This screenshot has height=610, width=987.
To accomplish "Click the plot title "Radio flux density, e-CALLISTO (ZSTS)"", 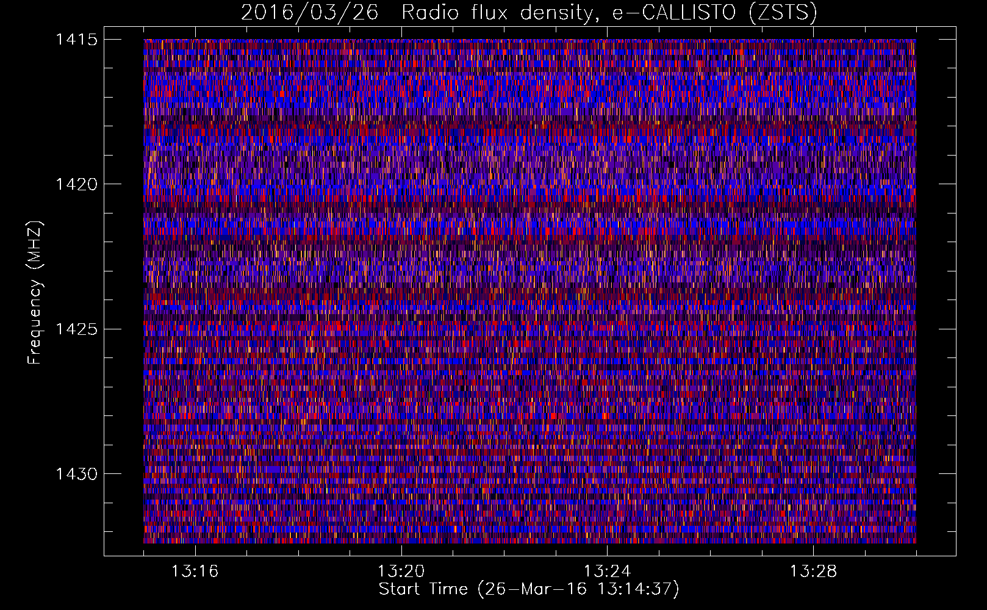I will [609, 12].
